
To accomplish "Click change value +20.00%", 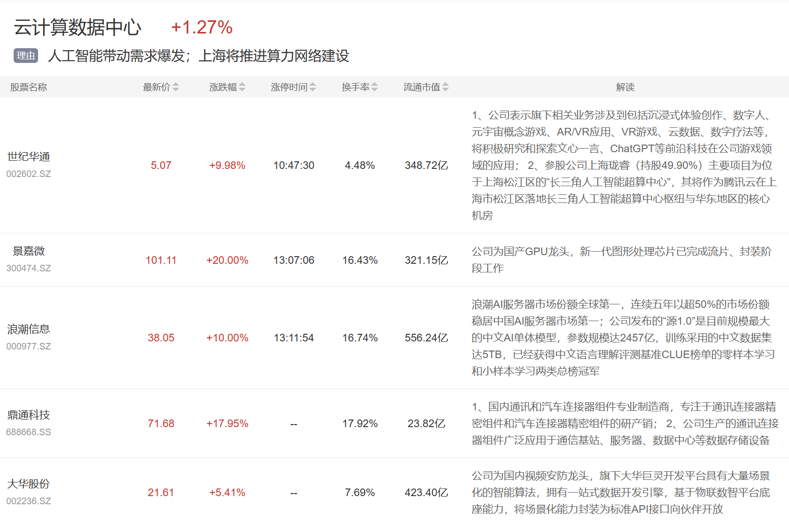I will 227,260.
